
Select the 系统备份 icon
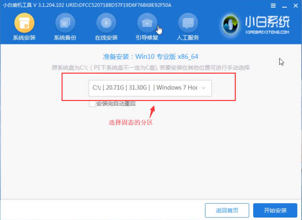pos(65,23)
